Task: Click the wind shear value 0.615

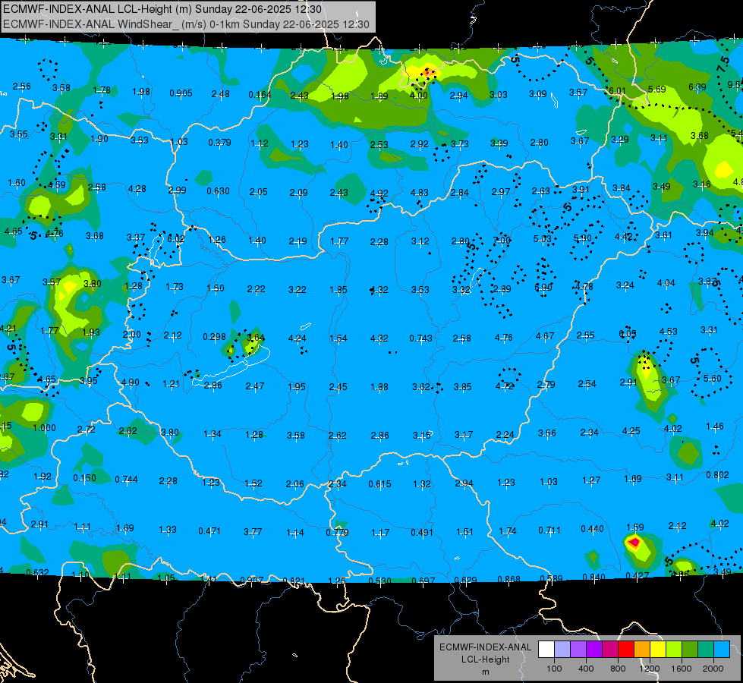Action: click(x=379, y=484)
